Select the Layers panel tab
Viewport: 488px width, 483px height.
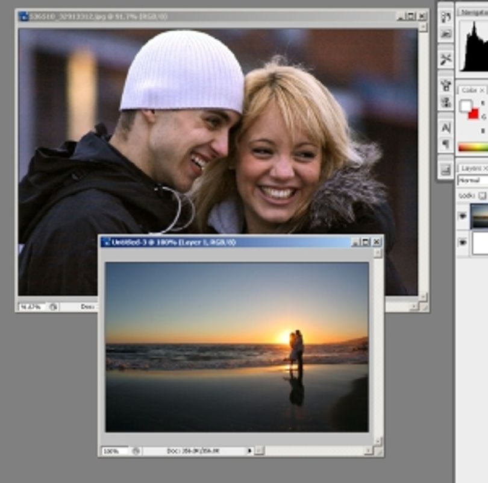coord(470,168)
